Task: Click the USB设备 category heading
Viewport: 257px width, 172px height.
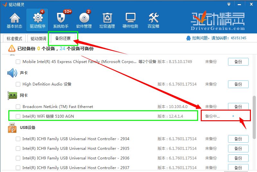Action: (28, 128)
